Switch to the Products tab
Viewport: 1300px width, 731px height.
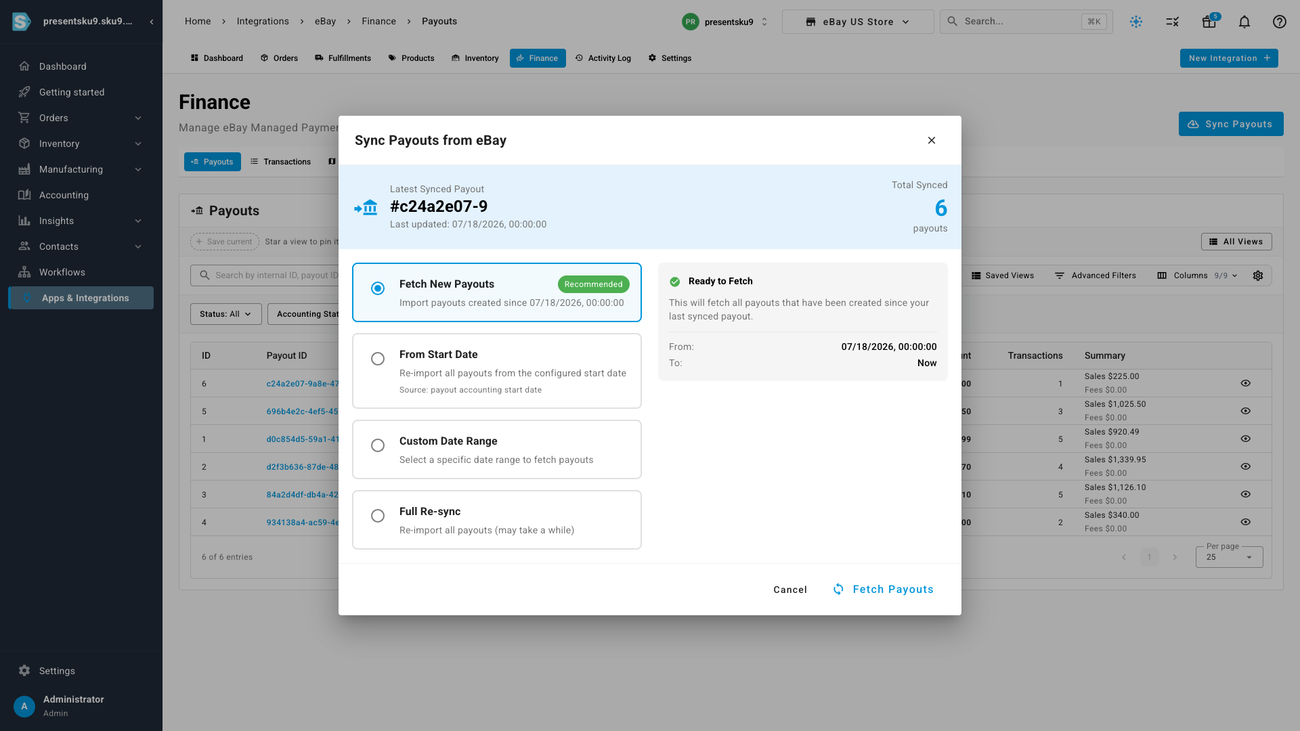(411, 58)
